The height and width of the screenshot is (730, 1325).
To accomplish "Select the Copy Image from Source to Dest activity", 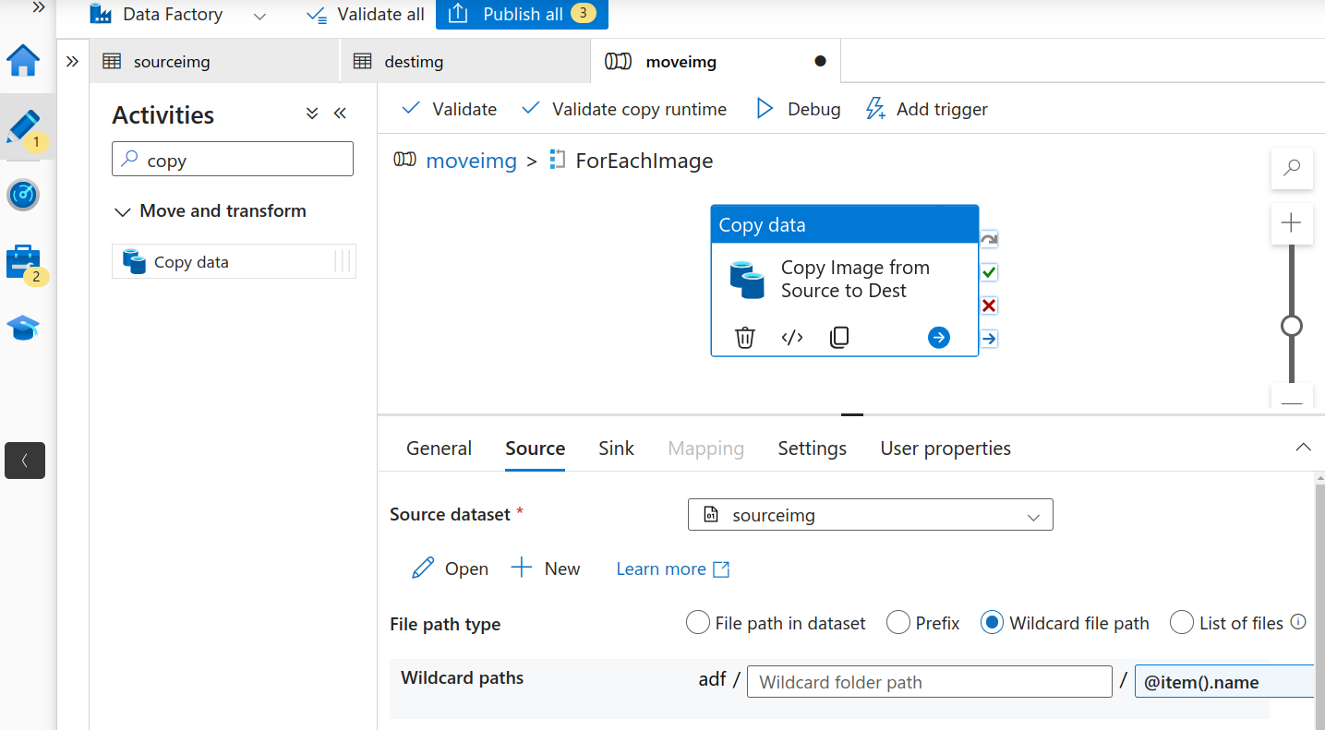I will coord(845,280).
